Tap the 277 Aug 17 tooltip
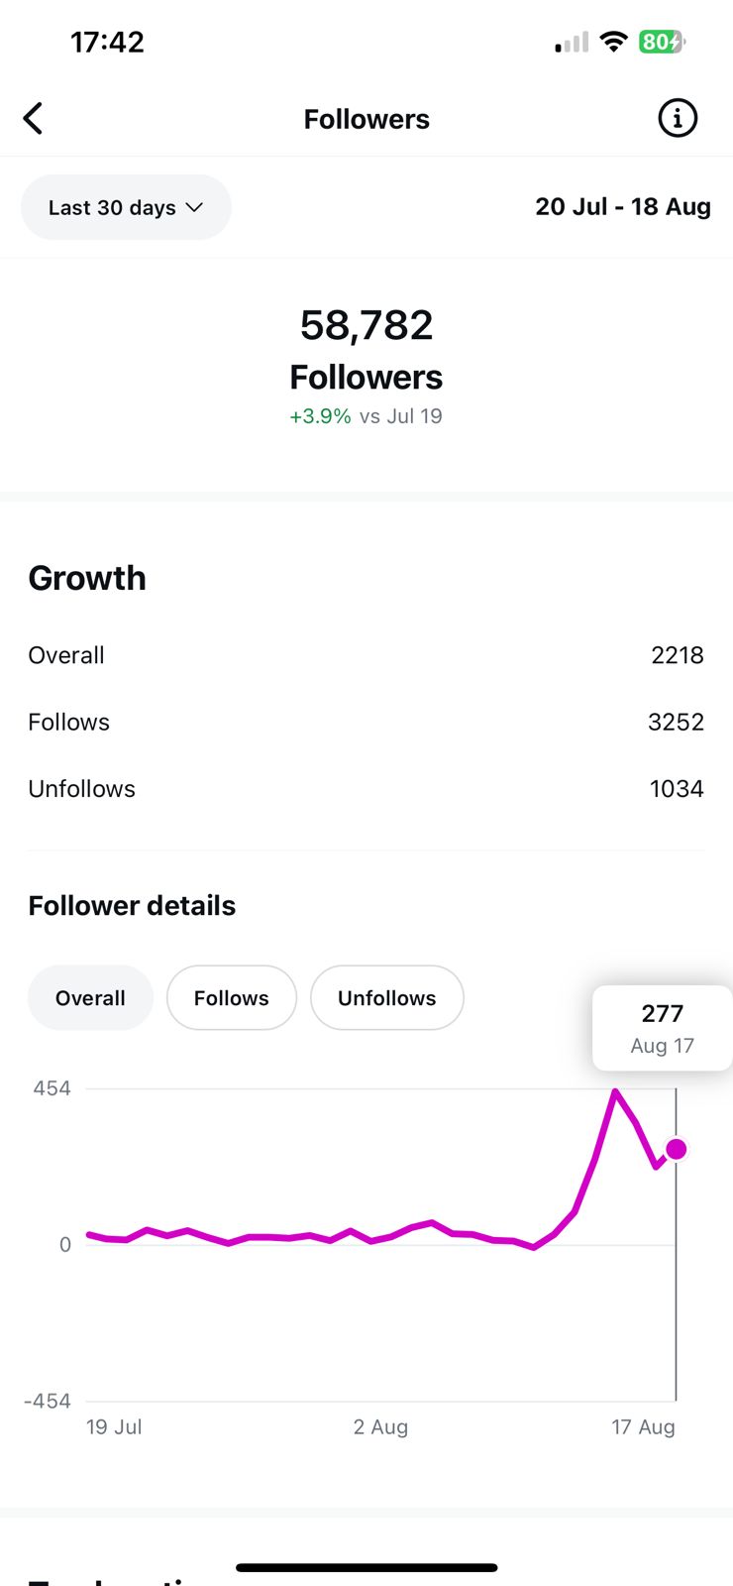733x1586 pixels. [x=662, y=1028]
